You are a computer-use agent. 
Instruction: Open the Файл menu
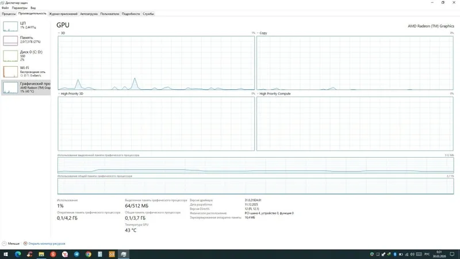(5, 8)
